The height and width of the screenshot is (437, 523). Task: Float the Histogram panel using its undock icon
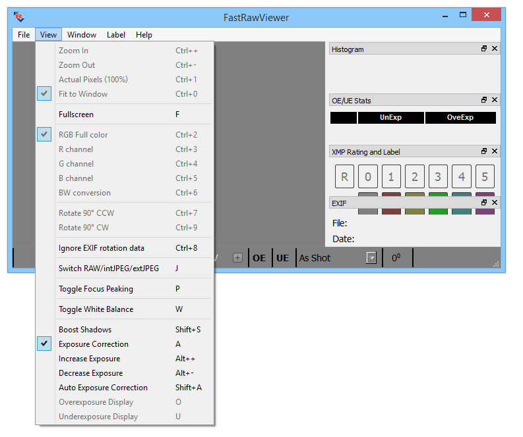pyautogui.click(x=483, y=49)
